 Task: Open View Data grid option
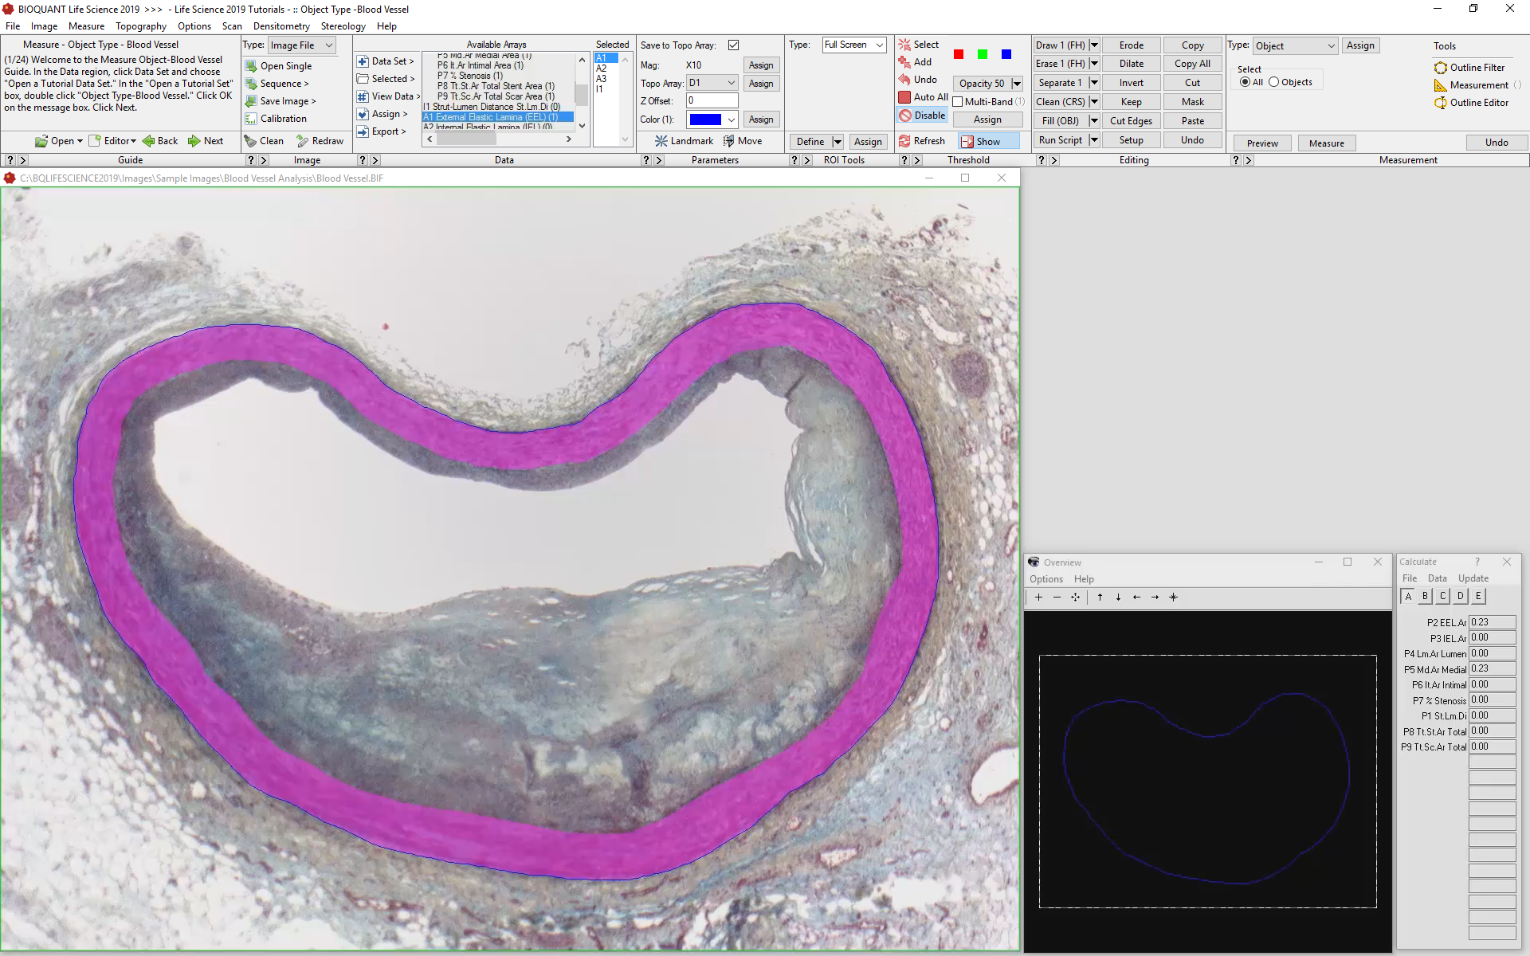[388, 96]
